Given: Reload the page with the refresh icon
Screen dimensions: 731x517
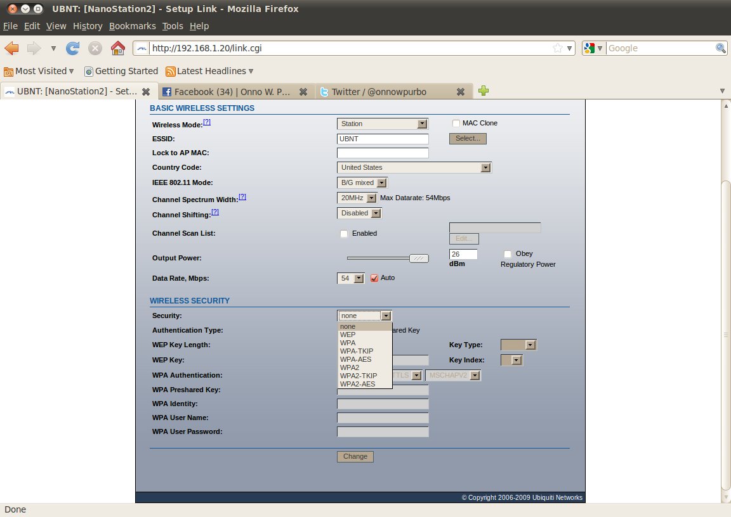Looking at the screenshot, I should (73, 48).
